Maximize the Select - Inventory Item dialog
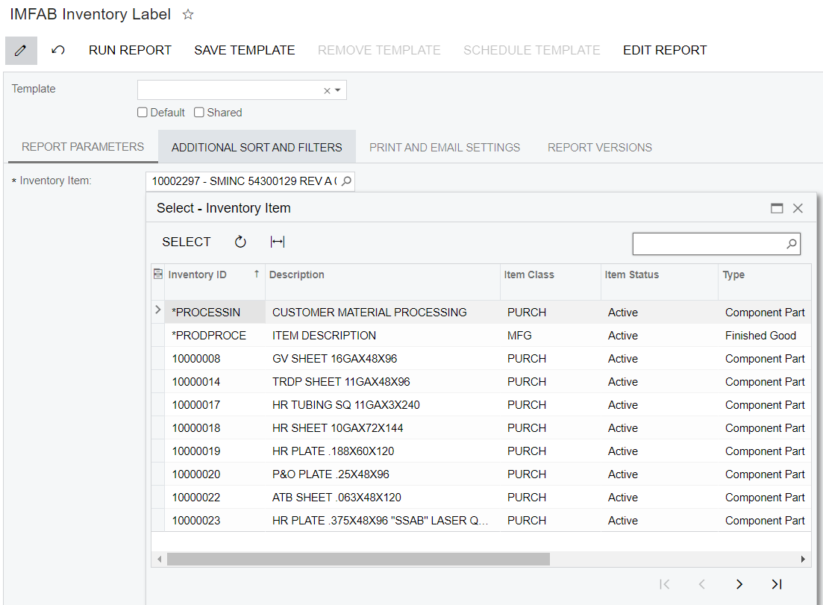 [777, 208]
